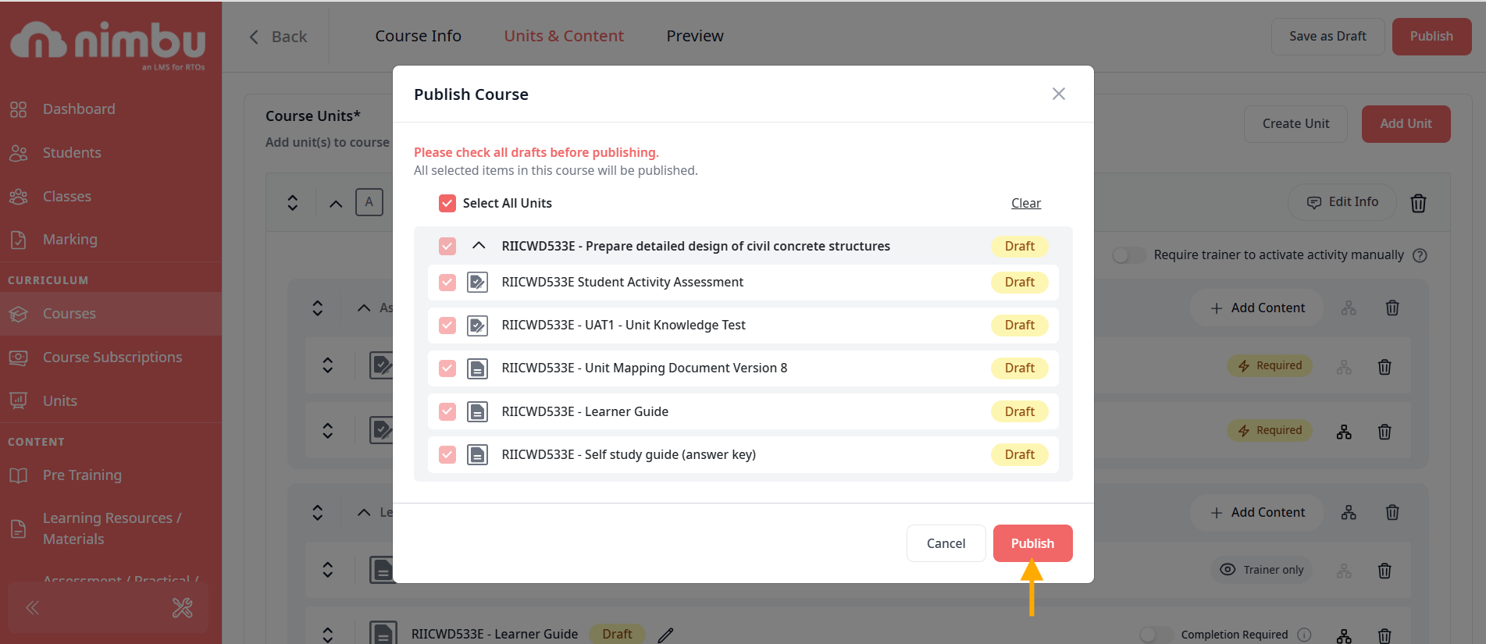Click the UAT1 Unit Knowledge Test icon
The height and width of the screenshot is (644, 1486).
click(477, 326)
